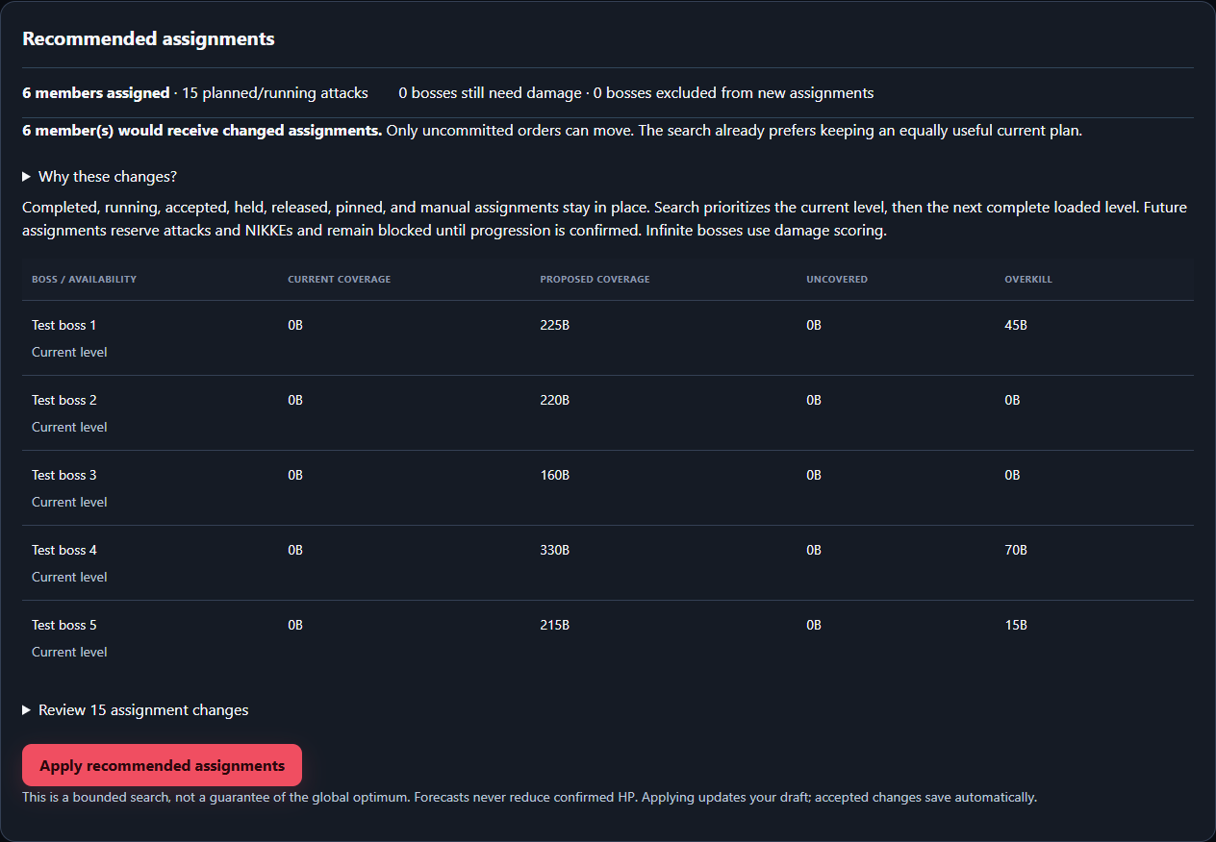
Task: Select Test boss 5 proposed coverage "215B"
Action: (554, 625)
